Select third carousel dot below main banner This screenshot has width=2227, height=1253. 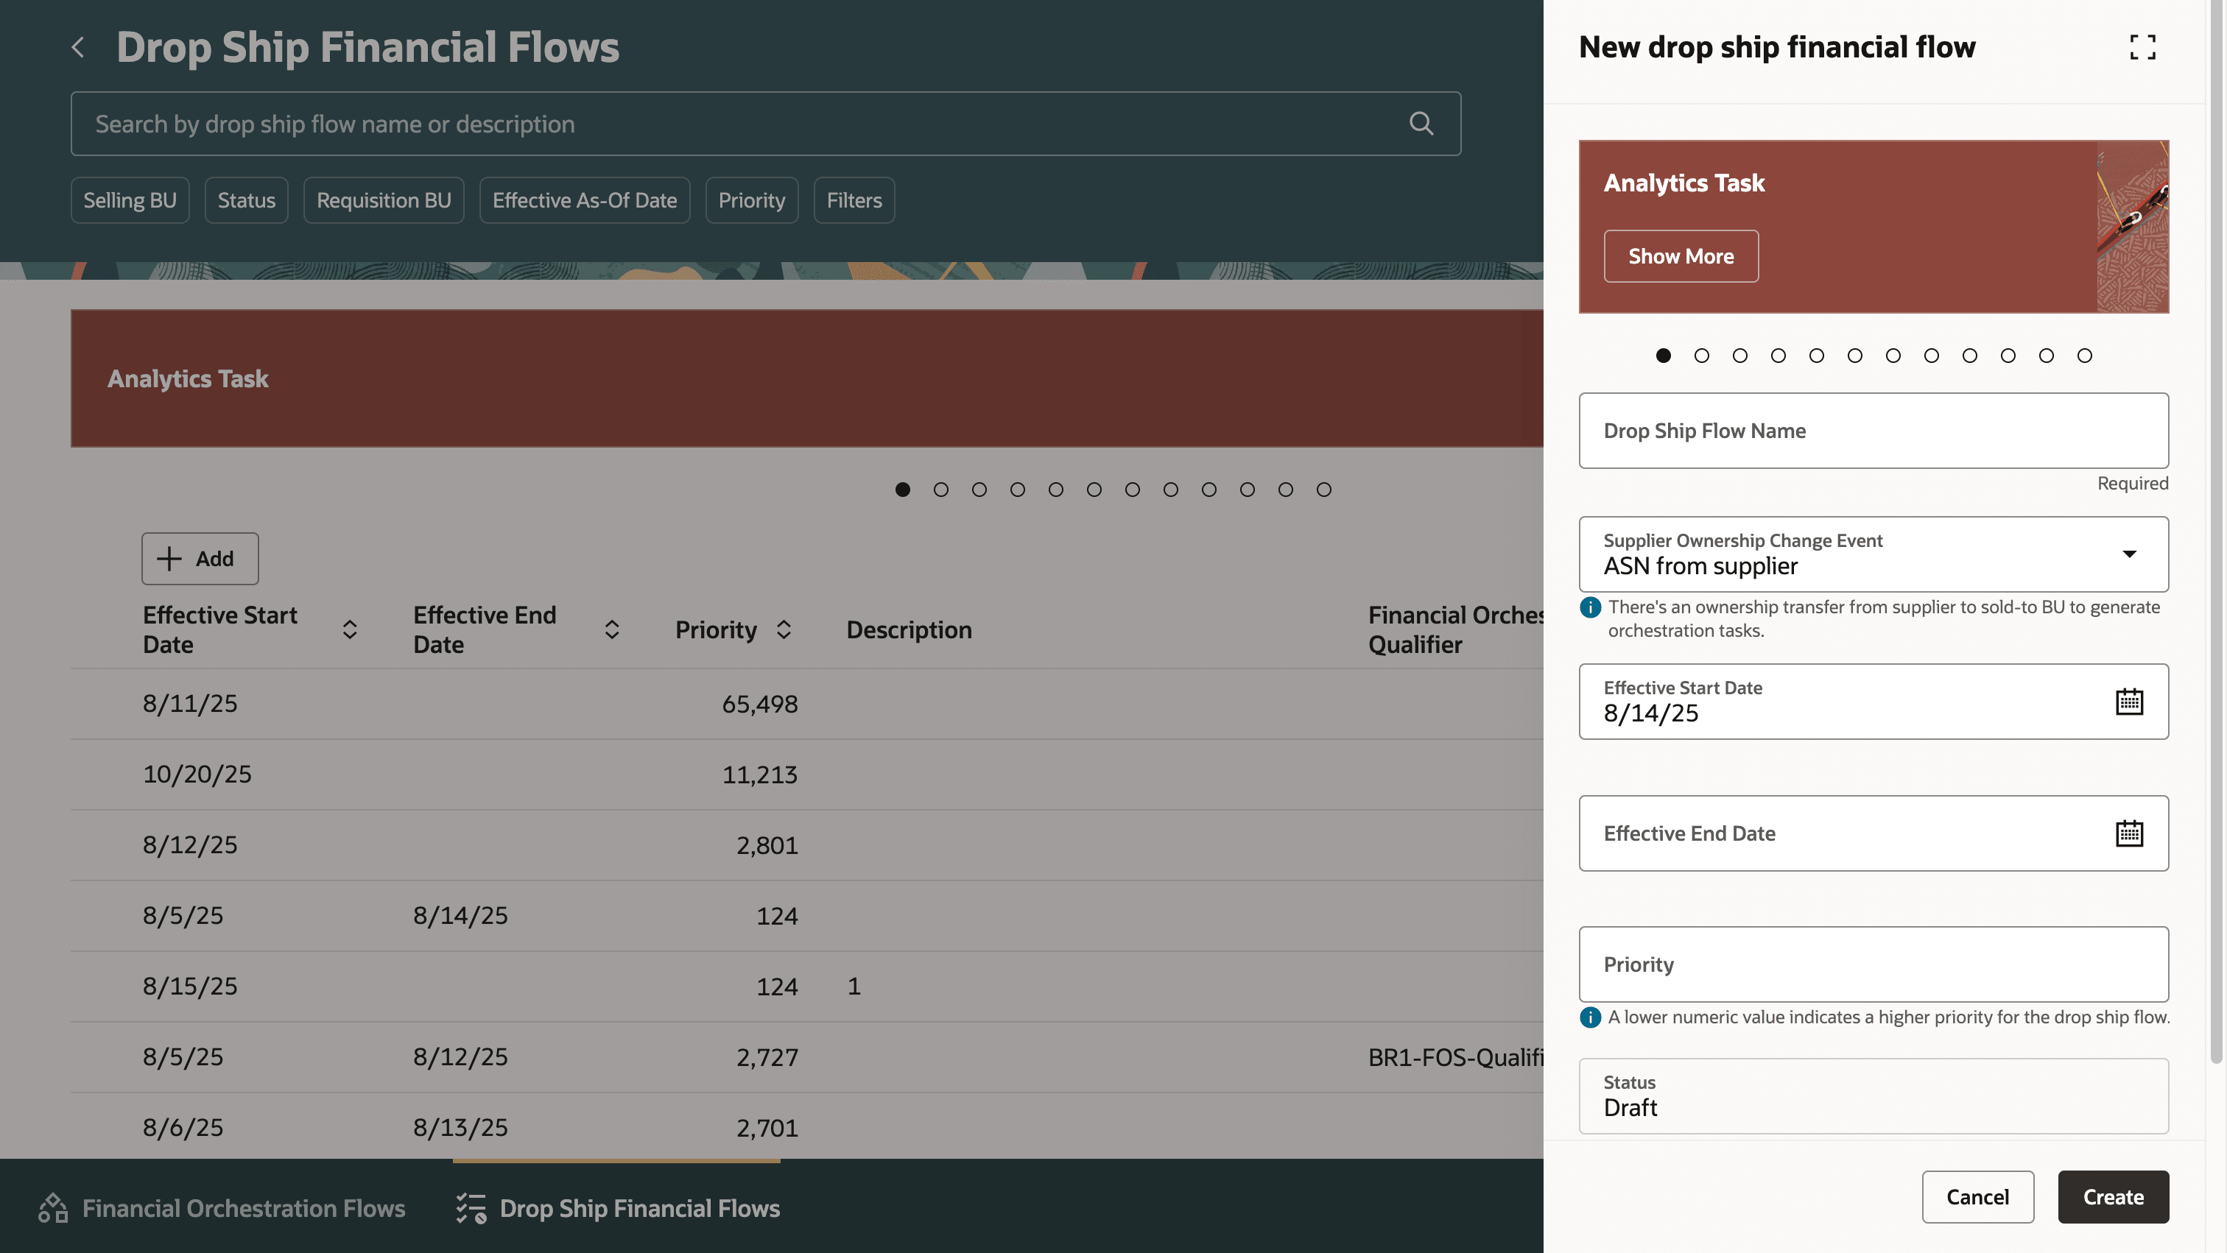pos(979,490)
